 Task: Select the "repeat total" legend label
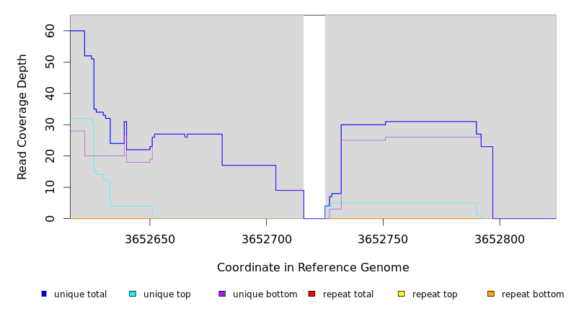tap(348, 294)
